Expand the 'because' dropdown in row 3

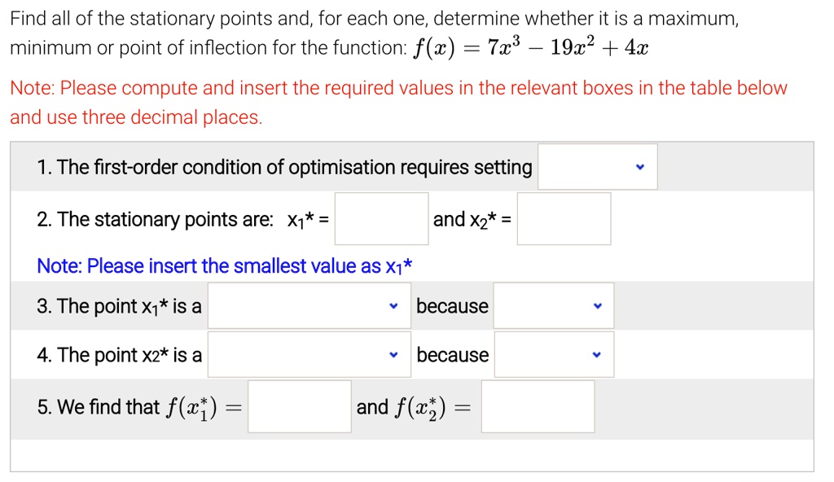click(553, 305)
